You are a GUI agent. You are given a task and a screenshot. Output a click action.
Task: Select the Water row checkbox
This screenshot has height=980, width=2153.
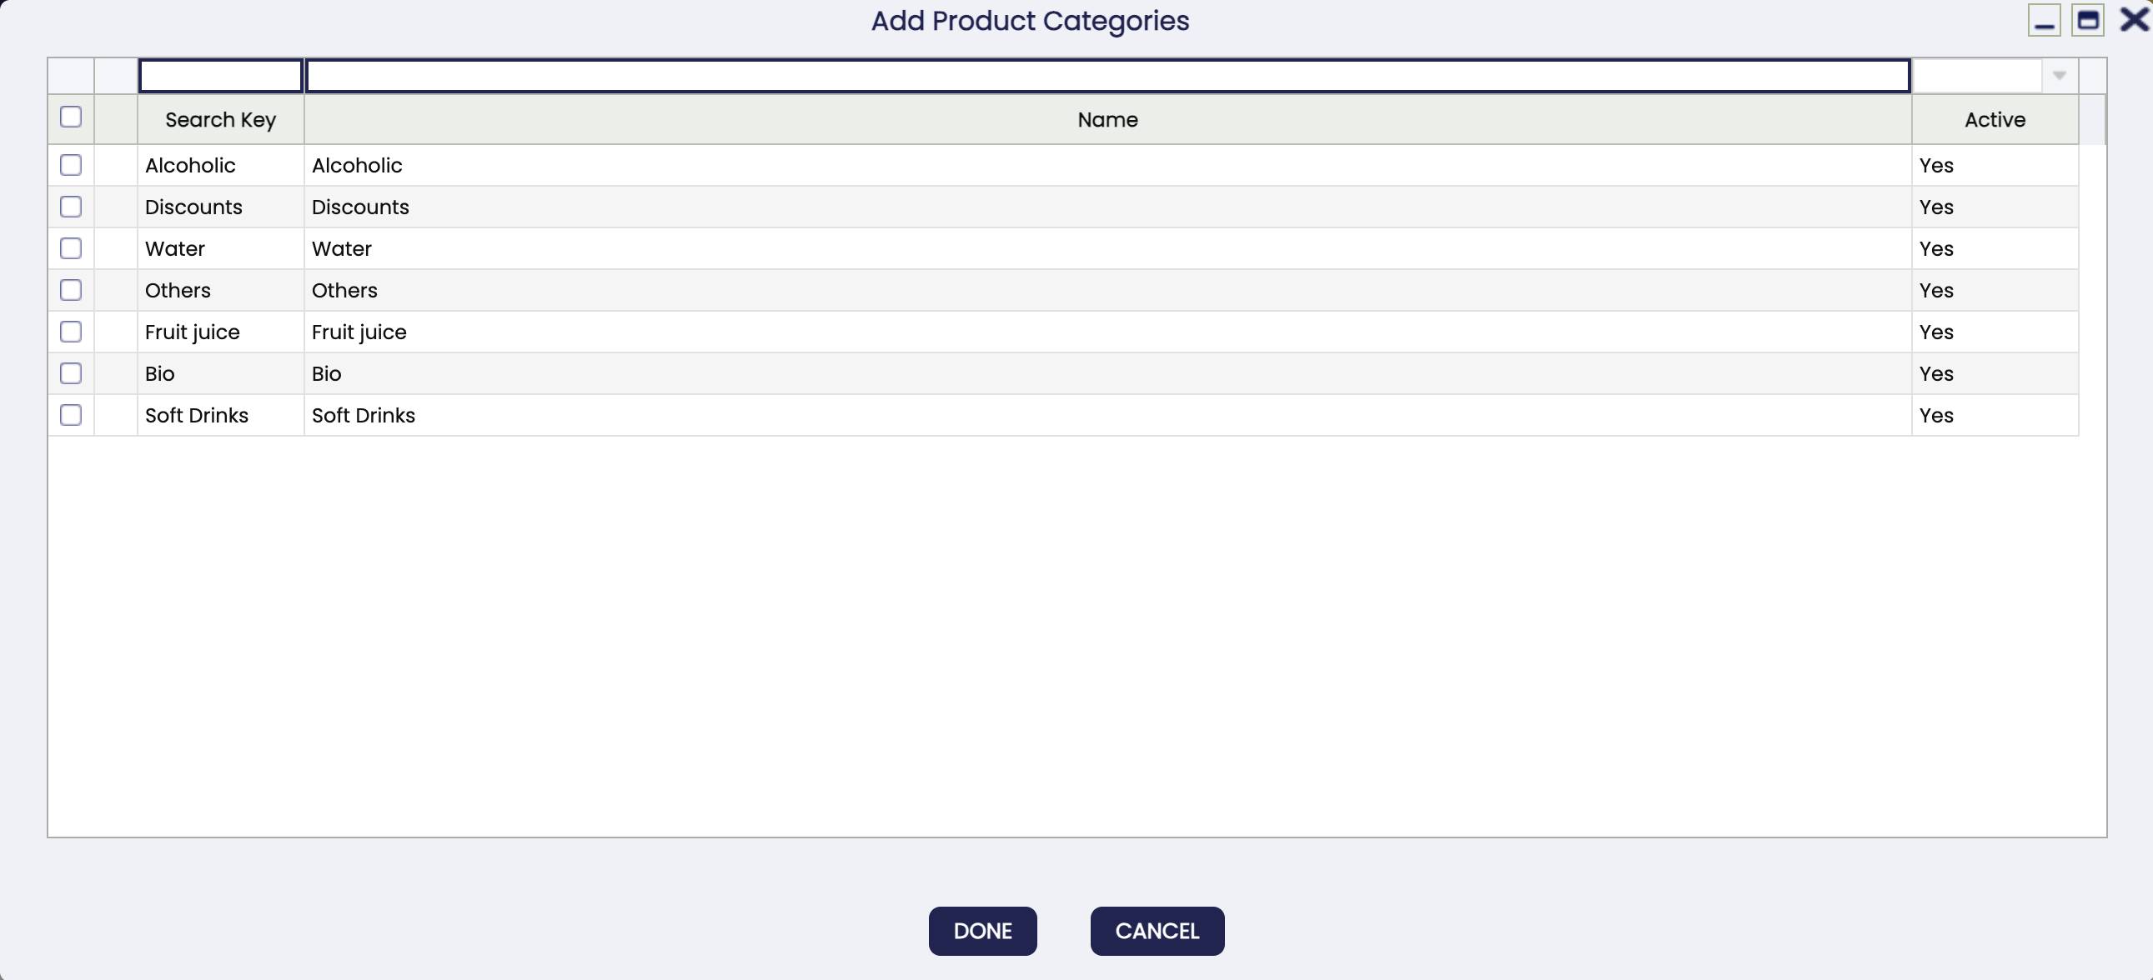(x=71, y=249)
